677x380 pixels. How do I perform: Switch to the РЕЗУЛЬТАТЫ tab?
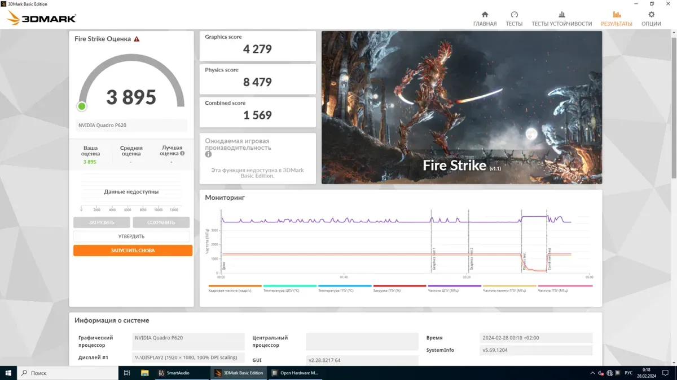click(x=616, y=19)
